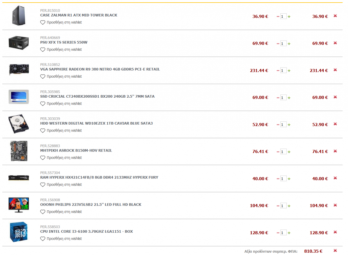Add CPU INTEL CORE I3-6100 to wishlist
The image size is (348, 255).
(61, 239)
